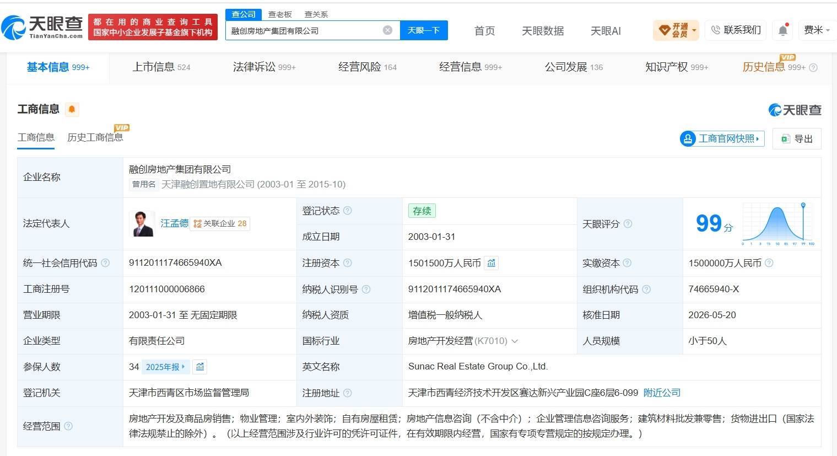Viewport: 837px width, 456px height.
Task: Click the help icon next to 注册资本 label
Action: [348, 263]
